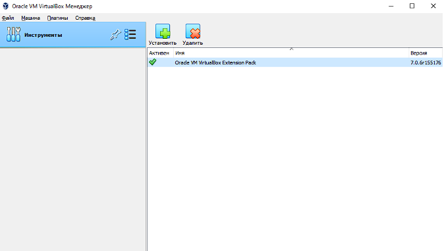Click the green check mark in Активен column

tap(153, 62)
